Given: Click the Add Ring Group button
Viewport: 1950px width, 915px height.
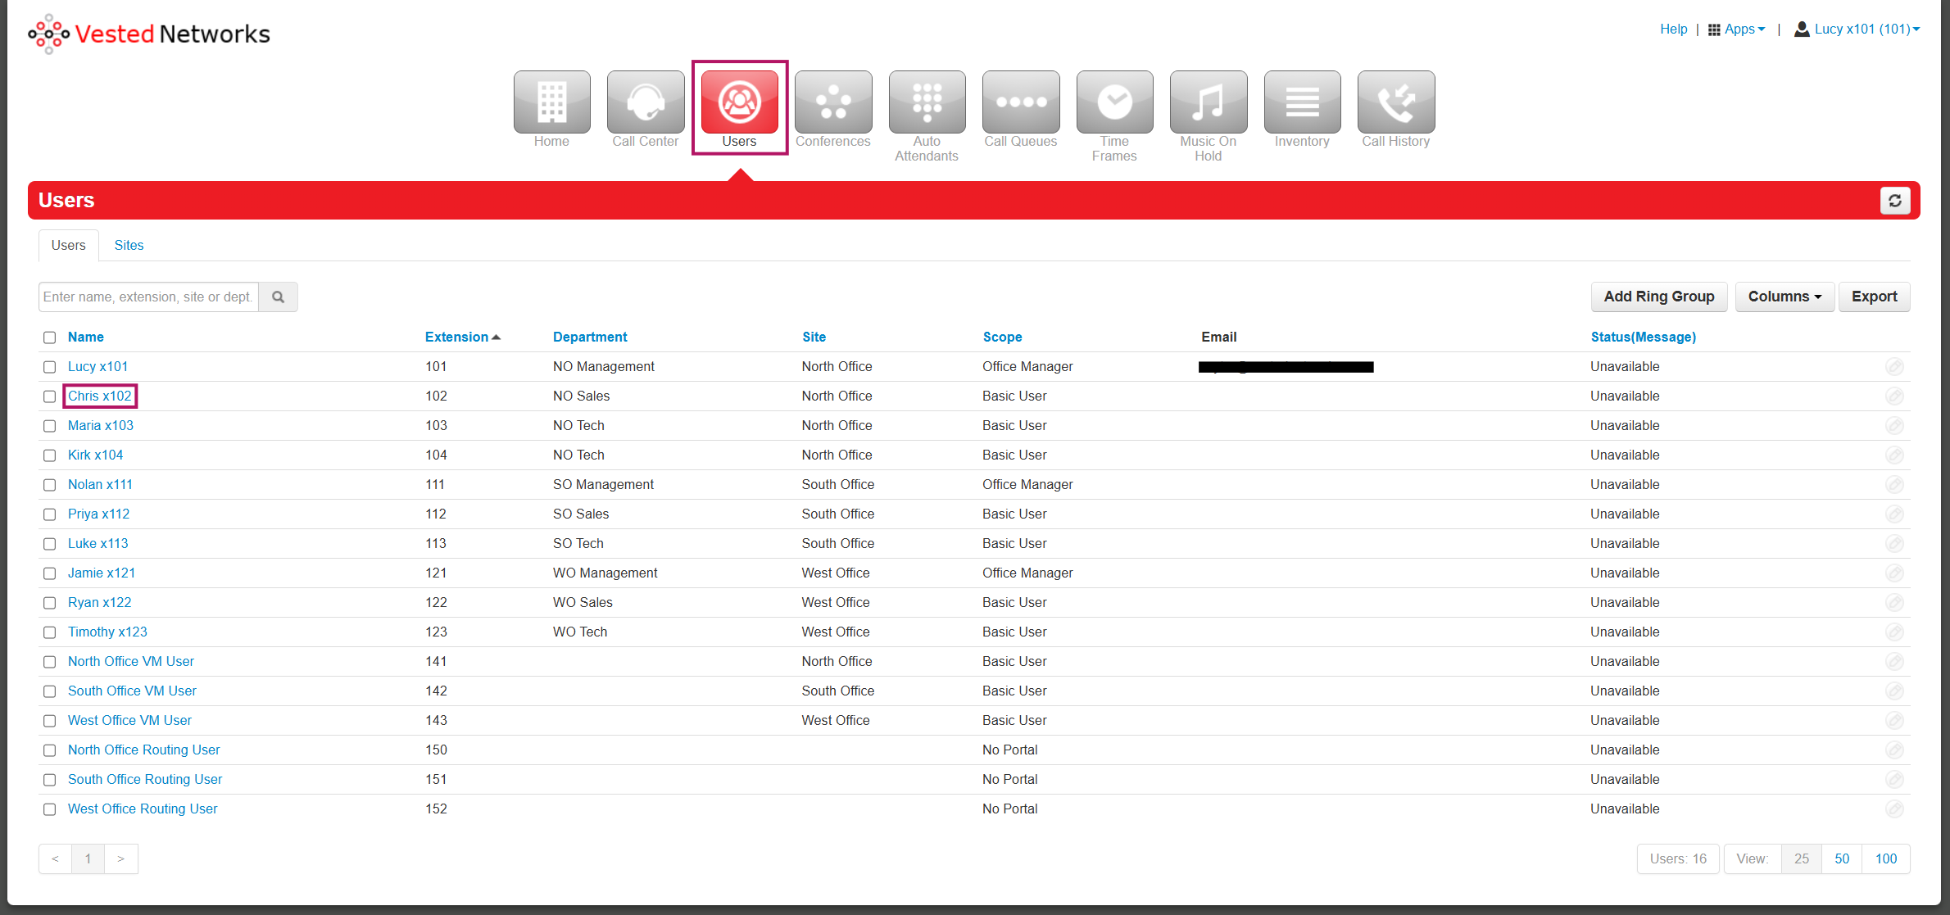Looking at the screenshot, I should [1658, 297].
